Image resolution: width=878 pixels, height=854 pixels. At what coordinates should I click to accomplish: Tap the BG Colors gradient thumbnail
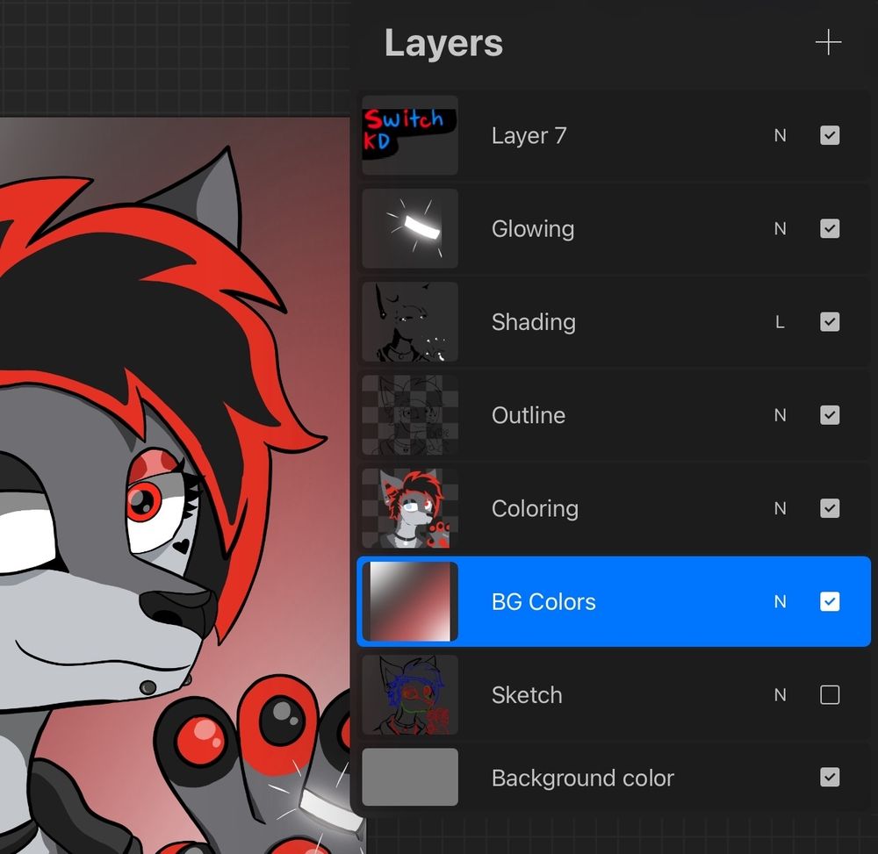click(x=410, y=601)
